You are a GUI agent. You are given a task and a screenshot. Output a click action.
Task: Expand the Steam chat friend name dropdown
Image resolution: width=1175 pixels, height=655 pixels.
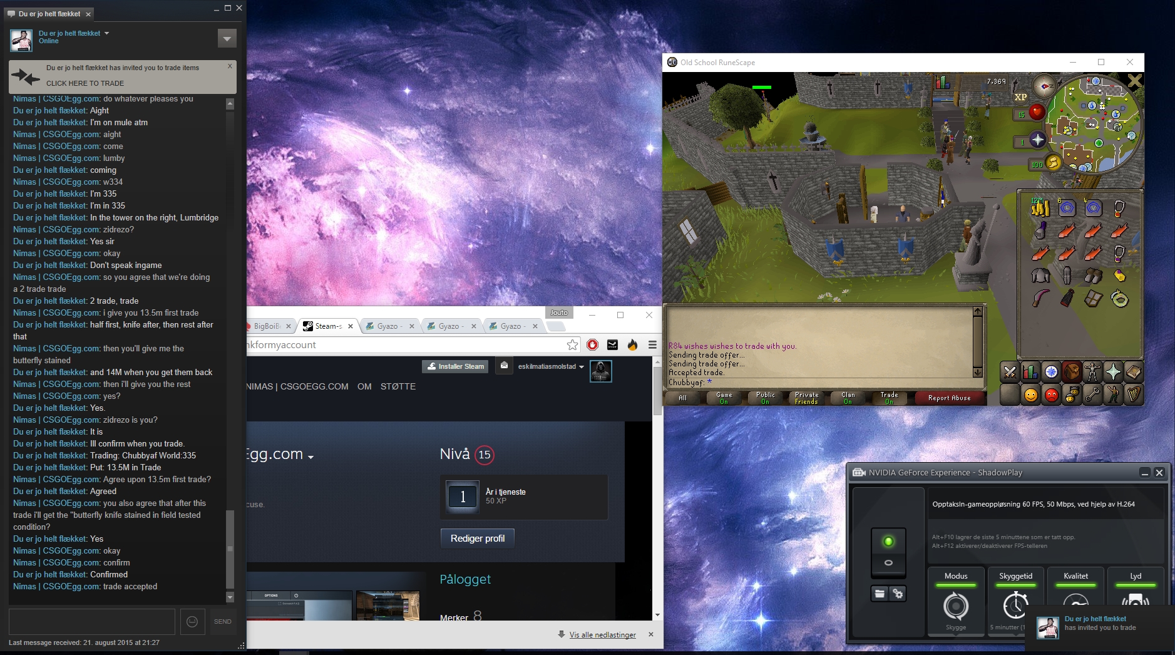coord(106,33)
